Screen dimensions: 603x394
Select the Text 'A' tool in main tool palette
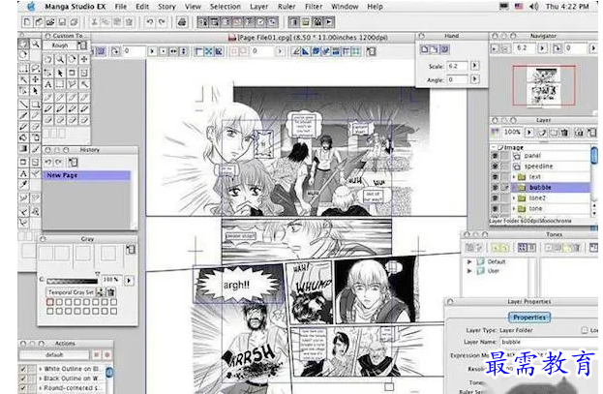[x=23, y=173]
